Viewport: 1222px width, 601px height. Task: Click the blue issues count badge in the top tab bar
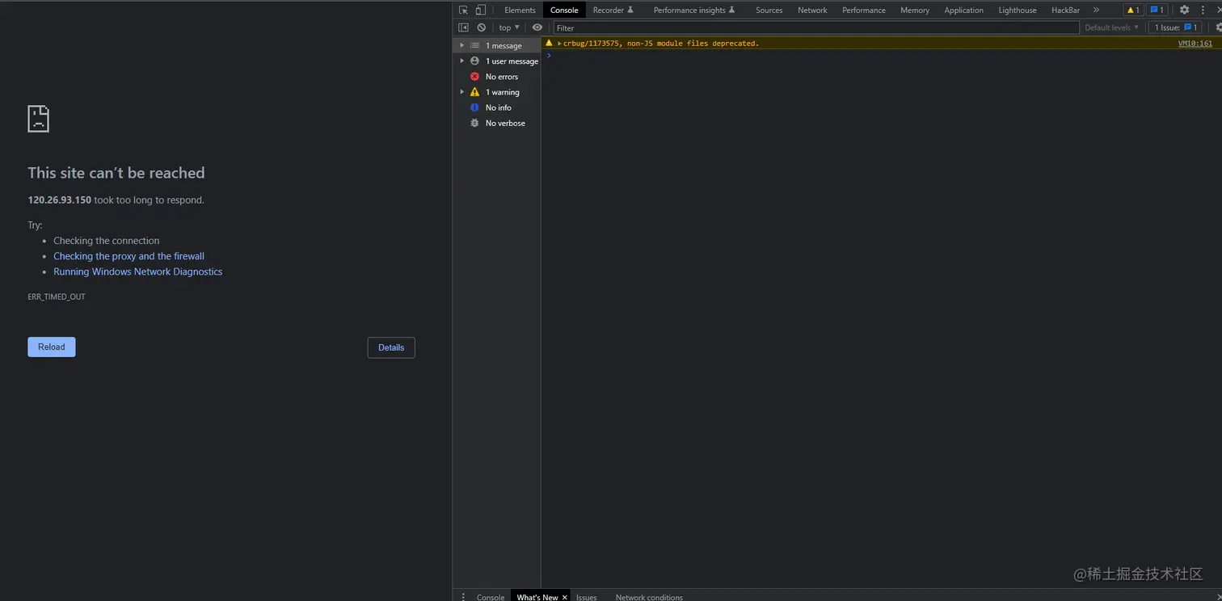1157,10
